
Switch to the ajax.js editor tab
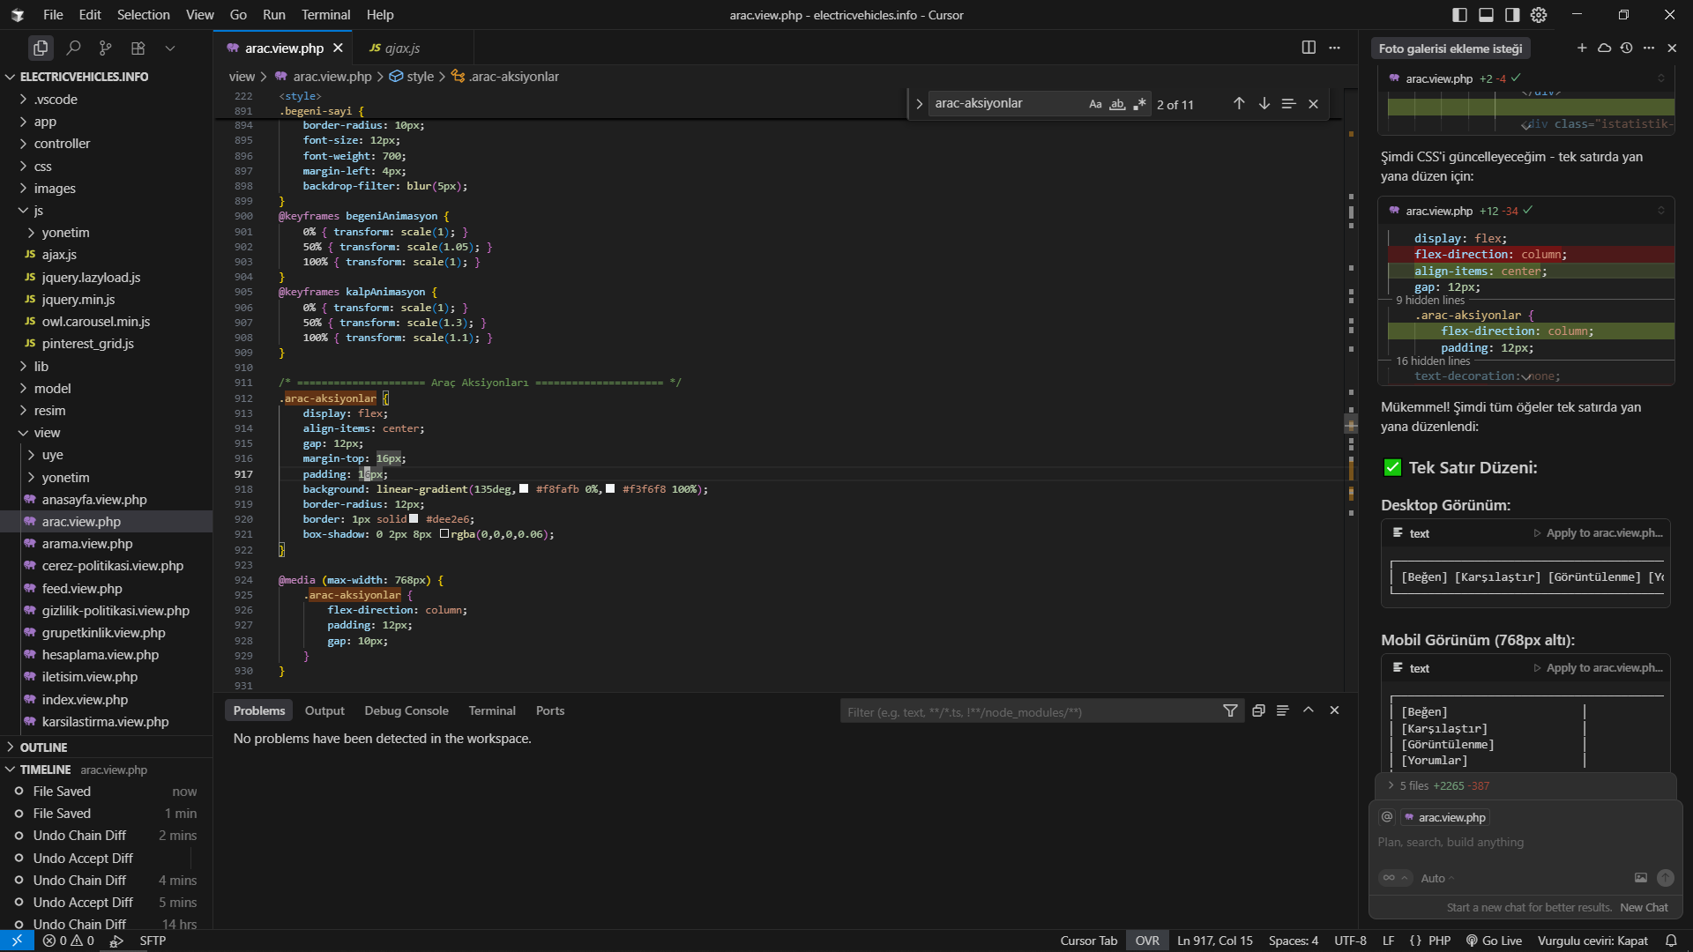tap(402, 48)
